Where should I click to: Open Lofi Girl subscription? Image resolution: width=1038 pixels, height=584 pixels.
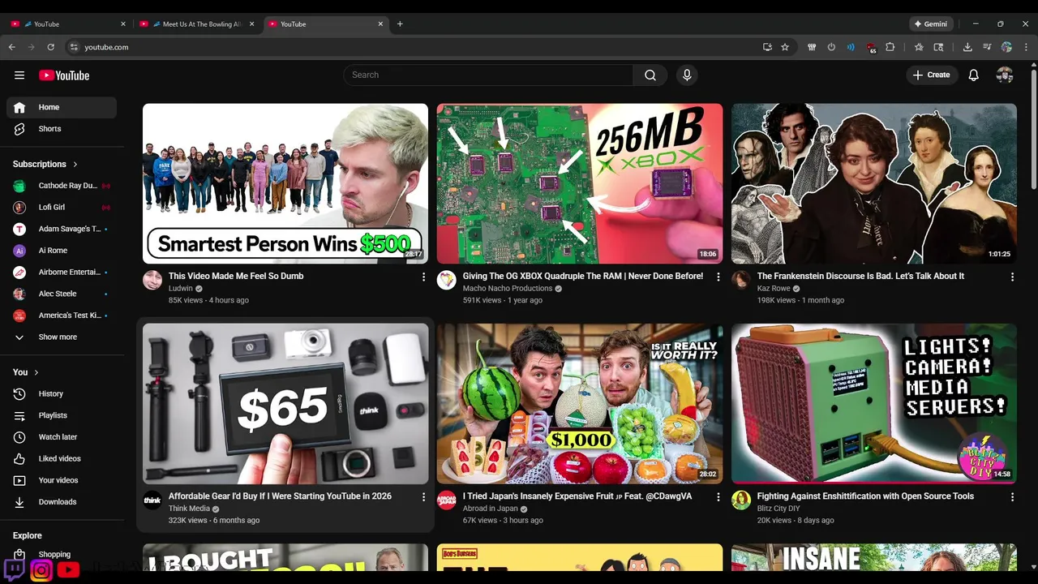pos(62,207)
